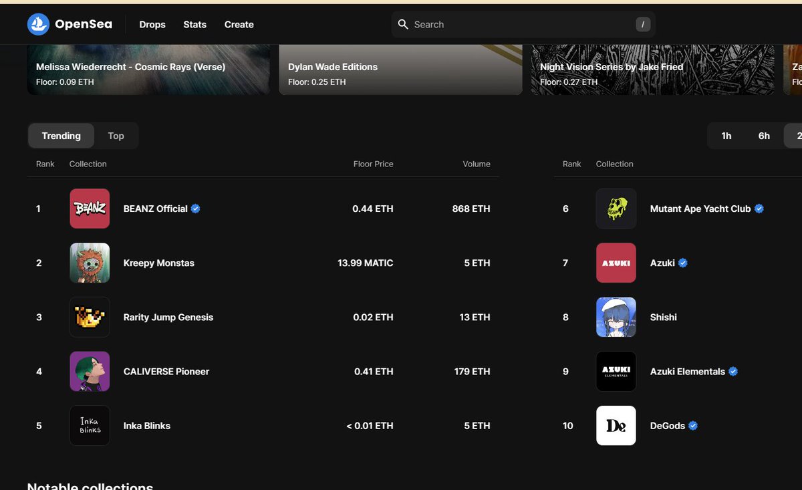Switch to the Trending tab
802x490 pixels.
pyautogui.click(x=61, y=136)
